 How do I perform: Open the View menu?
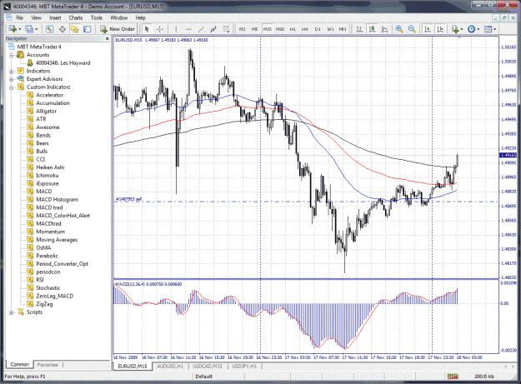coord(36,18)
